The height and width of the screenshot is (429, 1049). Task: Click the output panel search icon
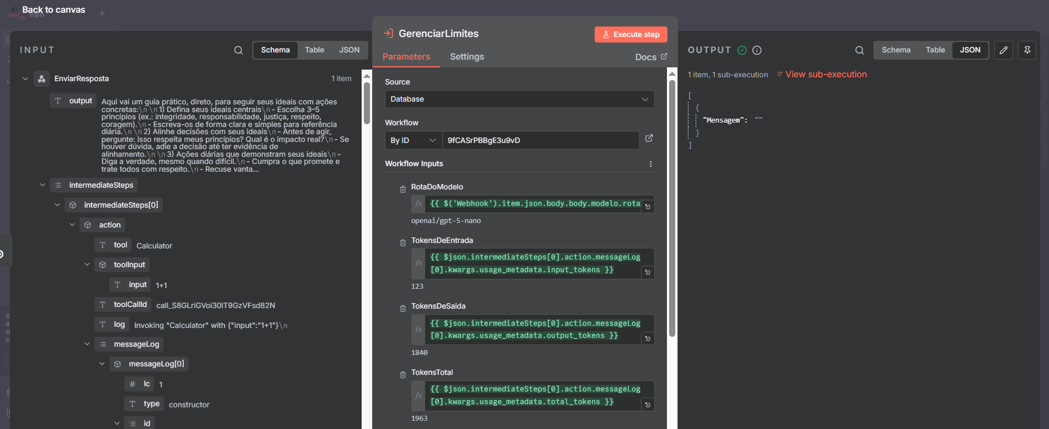(859, 50)
